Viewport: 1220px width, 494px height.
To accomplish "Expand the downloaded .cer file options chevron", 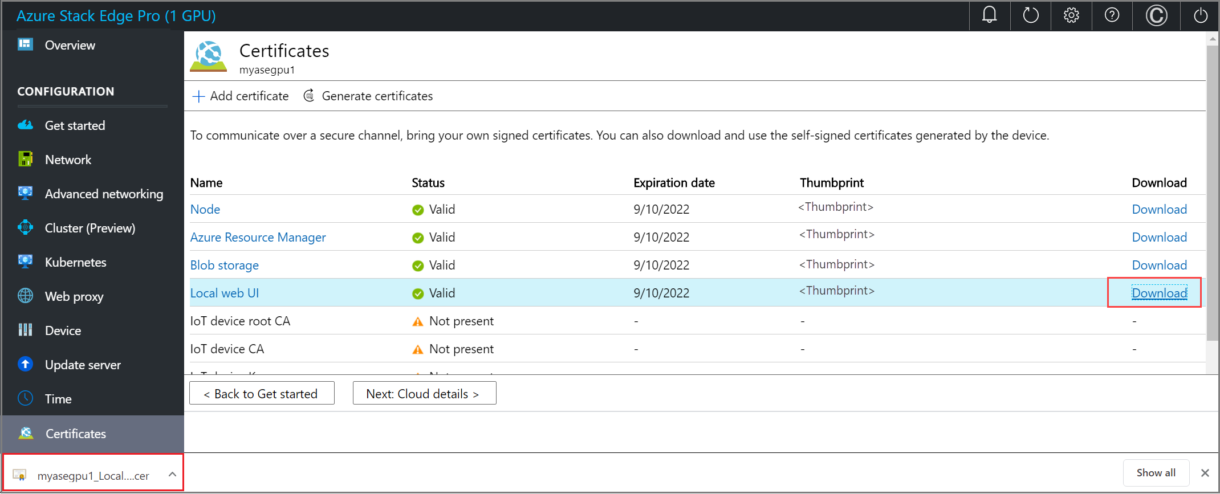I will click(172, 474).
